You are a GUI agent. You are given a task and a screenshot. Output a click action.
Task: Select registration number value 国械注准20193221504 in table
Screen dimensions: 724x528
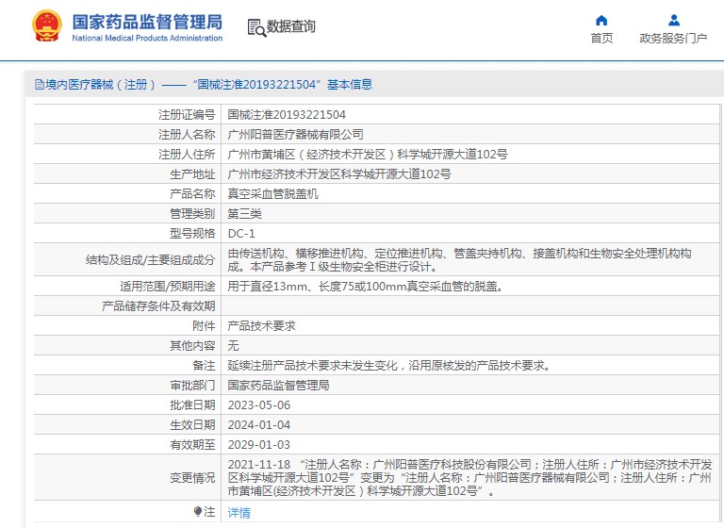287,115
